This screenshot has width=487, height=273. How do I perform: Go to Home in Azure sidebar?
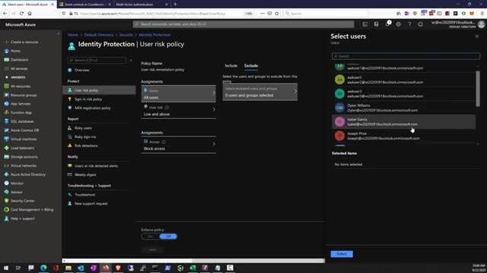[x=12, y=51]
